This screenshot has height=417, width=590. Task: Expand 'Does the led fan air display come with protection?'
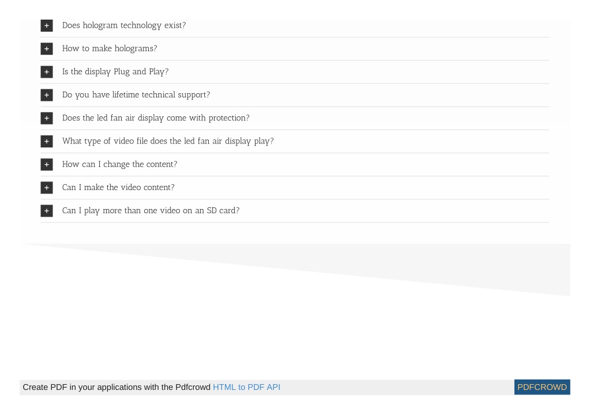point(156,118)
